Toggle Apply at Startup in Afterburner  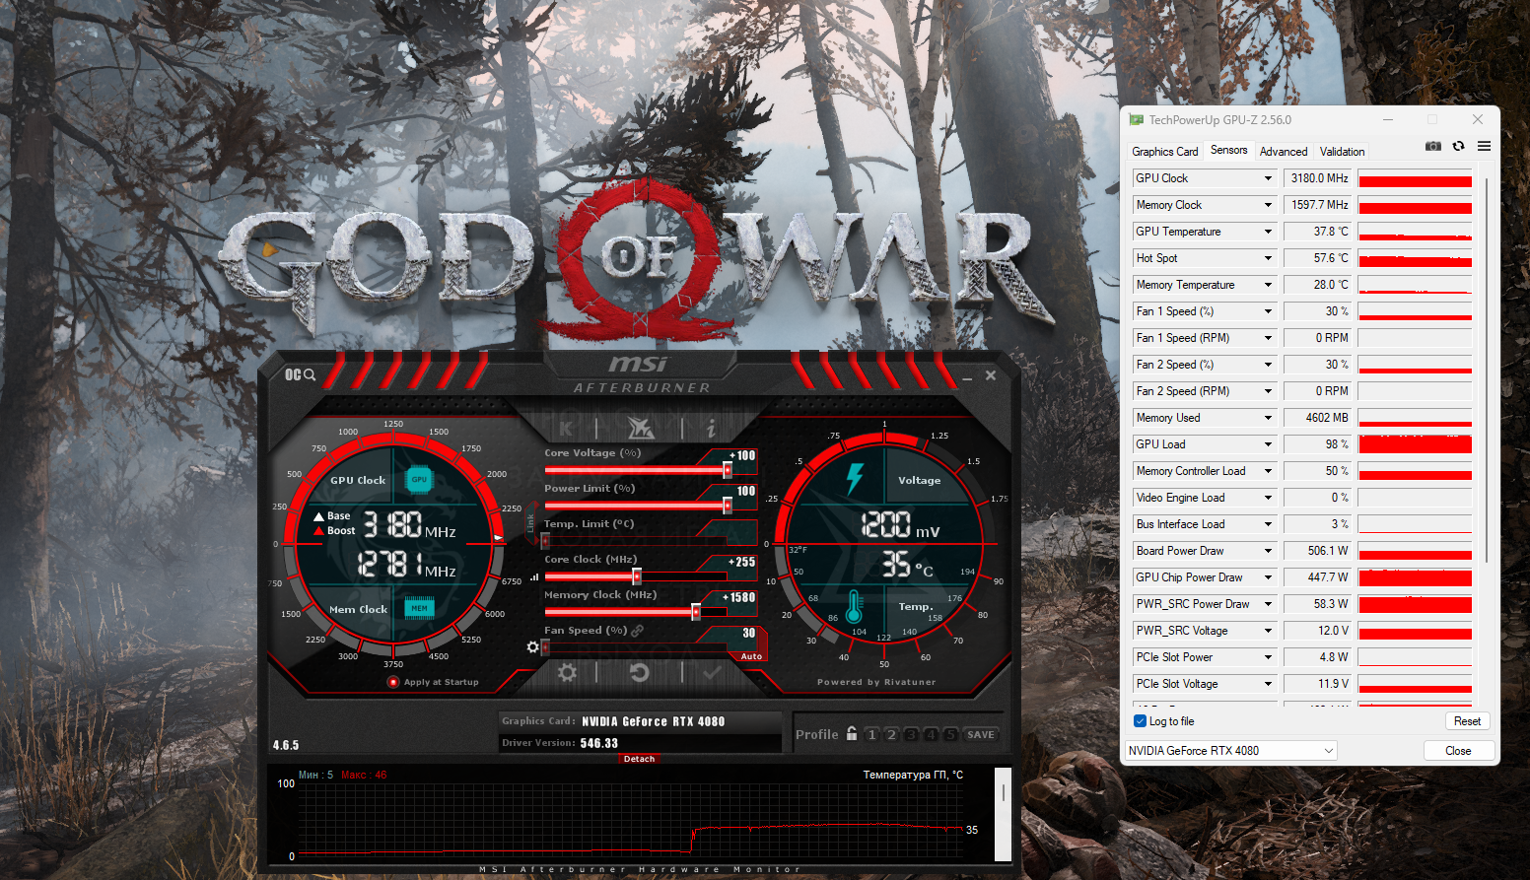393,682
